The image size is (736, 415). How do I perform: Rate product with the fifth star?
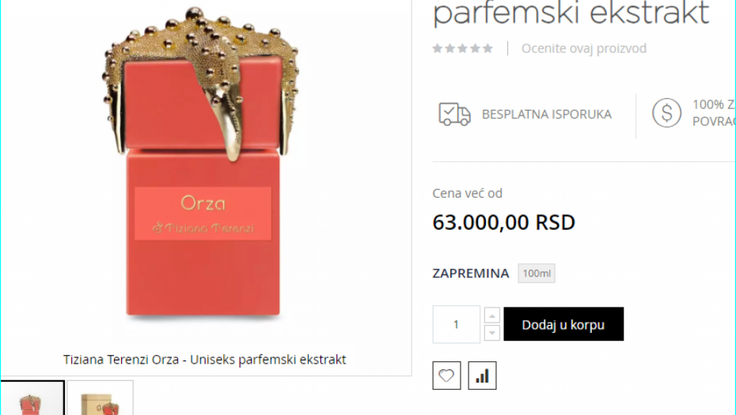coord(488,48)
